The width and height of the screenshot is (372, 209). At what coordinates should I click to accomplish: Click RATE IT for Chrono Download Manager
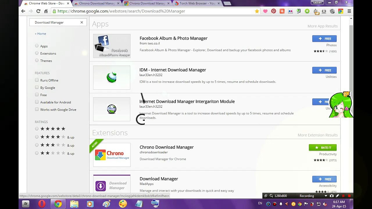[323, 148]
